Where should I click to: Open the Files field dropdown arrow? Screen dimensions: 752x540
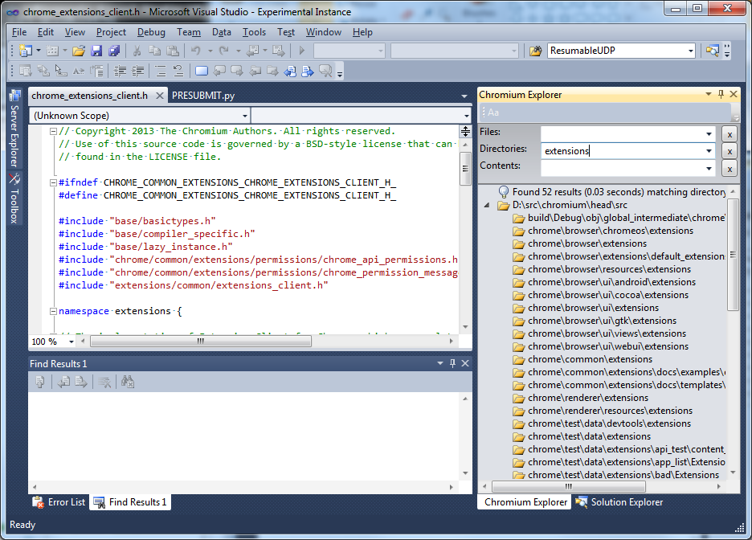[x=709, y=134]
